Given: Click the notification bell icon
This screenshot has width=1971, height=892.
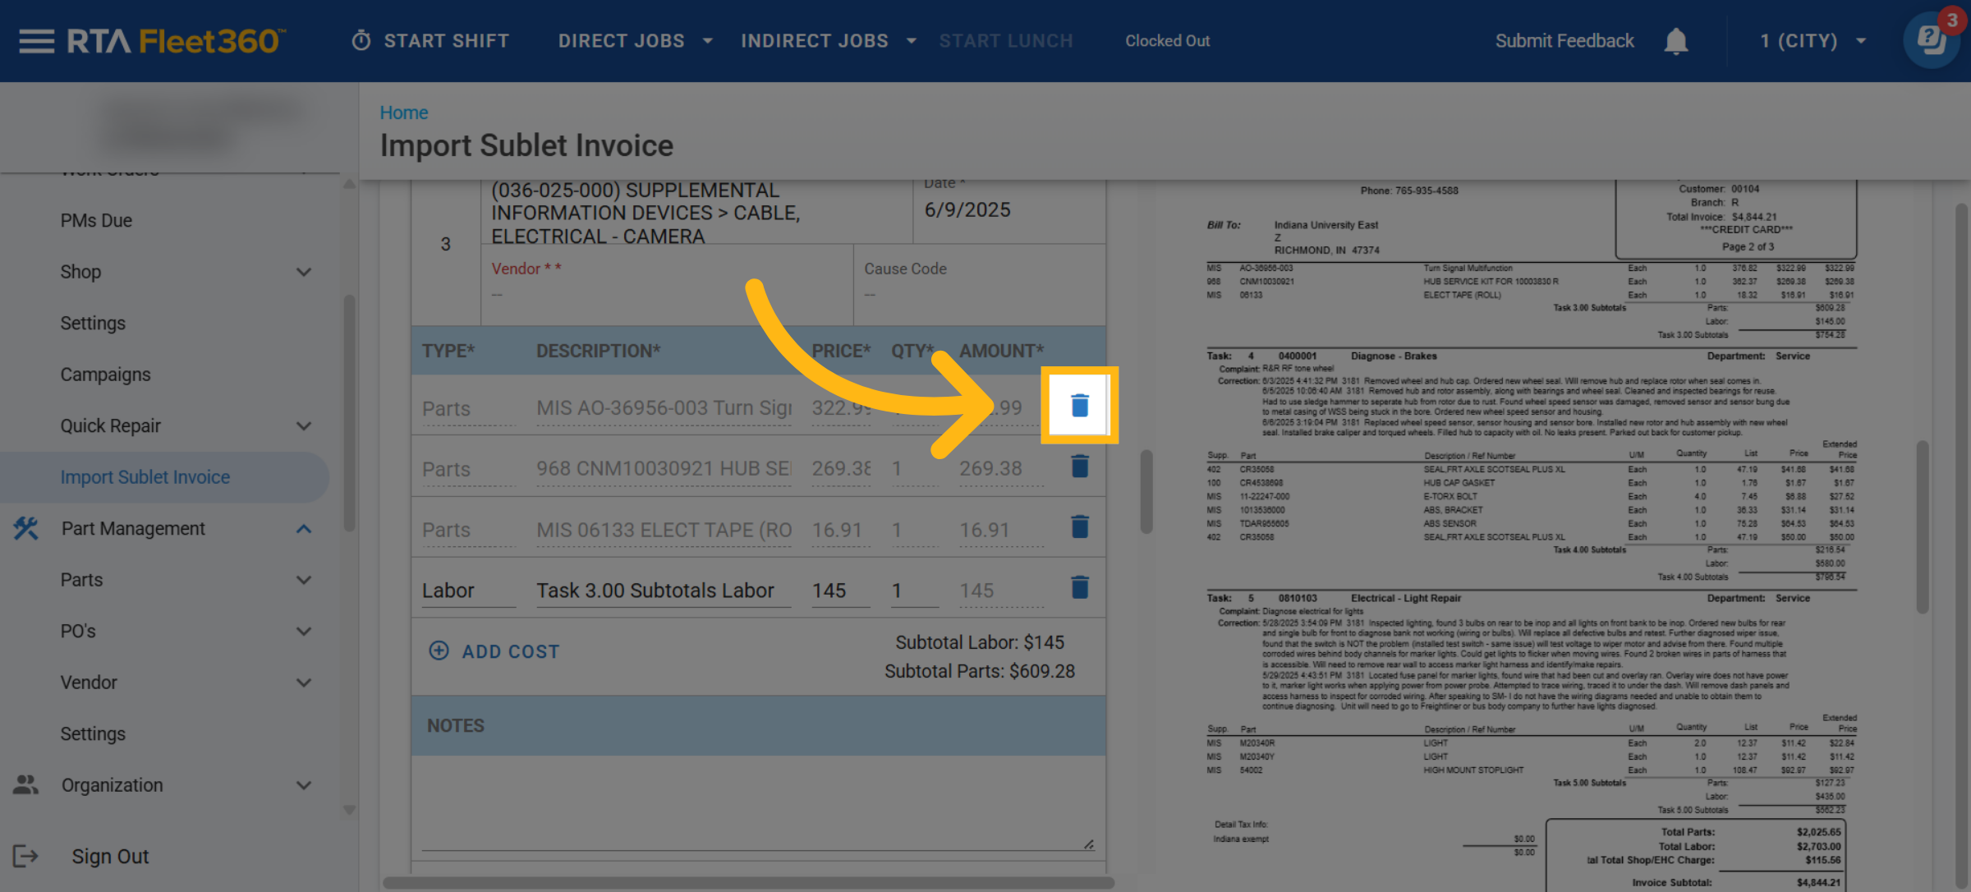Looking at the screenshot, I should 1675,41.
